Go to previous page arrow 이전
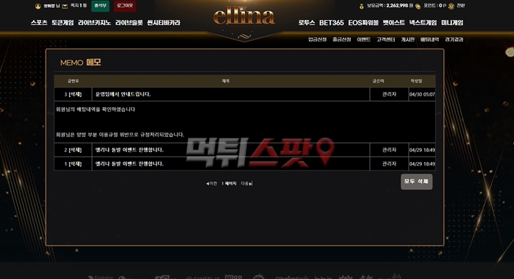514x279 pixels. (211, 183)
